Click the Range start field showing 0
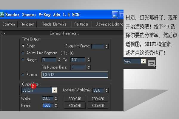179x119 pixels. 49,60
